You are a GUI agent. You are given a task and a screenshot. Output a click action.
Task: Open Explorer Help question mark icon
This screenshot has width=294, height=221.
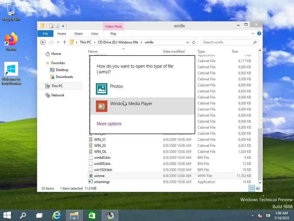tap(259, 33)
